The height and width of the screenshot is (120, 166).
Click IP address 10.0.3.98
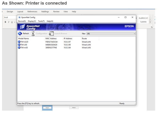67,45
